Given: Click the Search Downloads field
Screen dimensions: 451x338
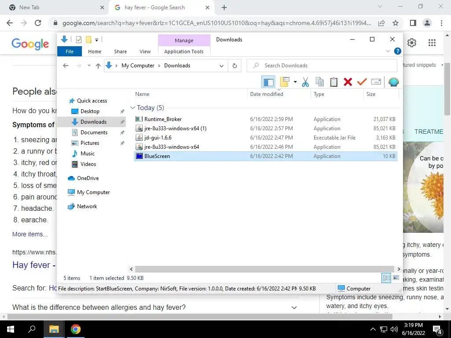Looking at the screenshot, I should [x=322, y=66].
